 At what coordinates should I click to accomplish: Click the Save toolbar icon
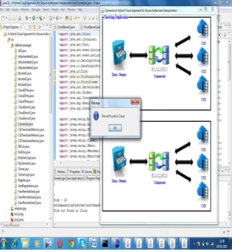tap(10, 18)
